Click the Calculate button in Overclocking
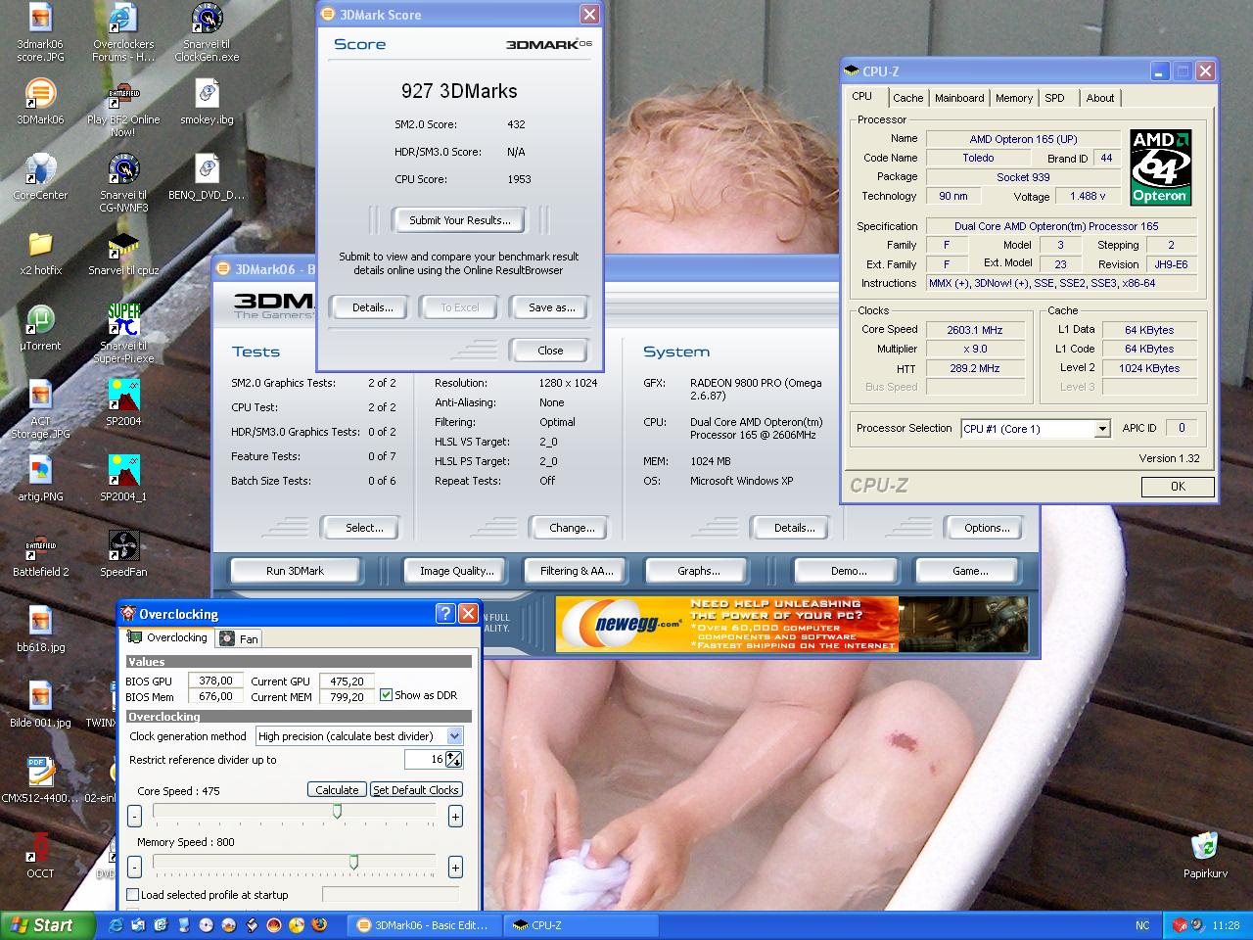 point(337,790)
